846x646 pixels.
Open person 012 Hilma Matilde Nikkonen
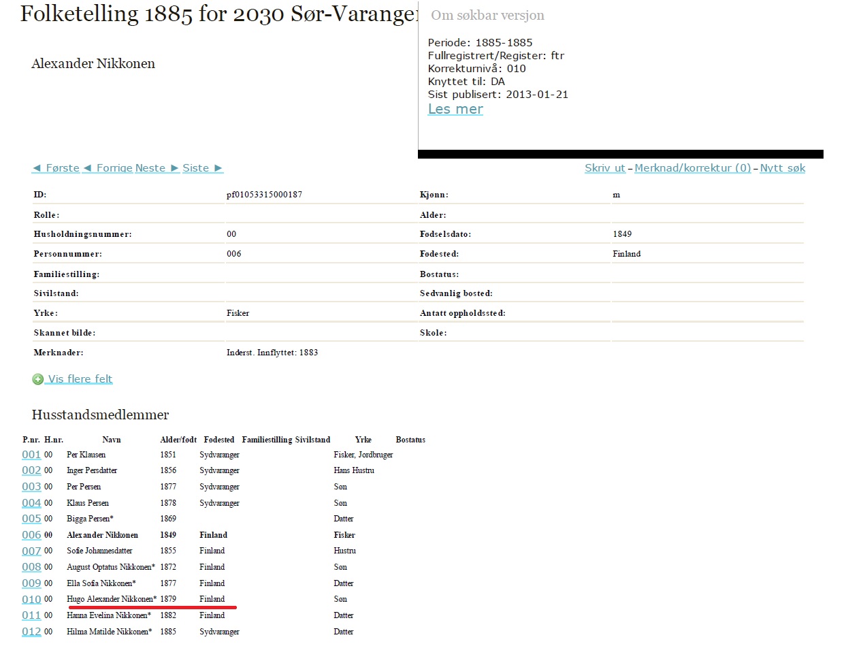(31, 632)
